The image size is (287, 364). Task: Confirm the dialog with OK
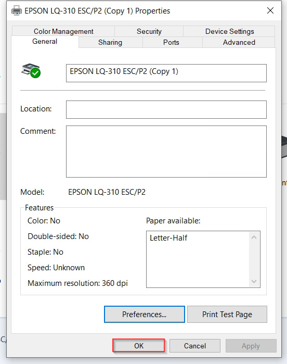click(139, 346)
